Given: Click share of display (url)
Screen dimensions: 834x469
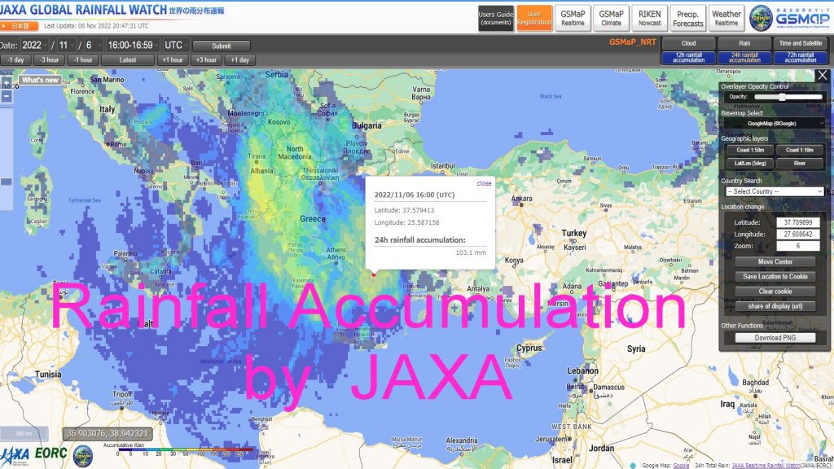Looking at the screenshot, I should point(775,306).
